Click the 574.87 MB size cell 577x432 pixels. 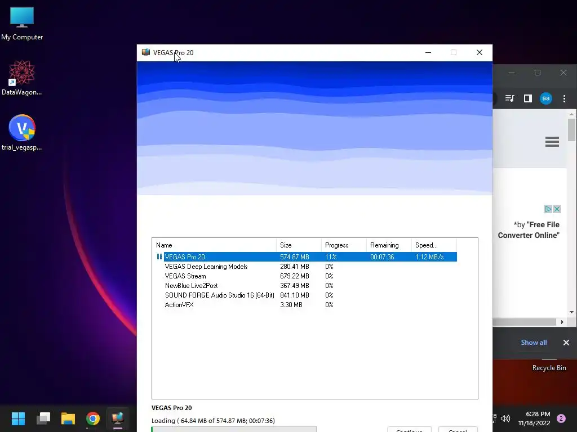pos(294,256)
